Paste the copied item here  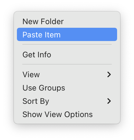(x=67, y=34)
